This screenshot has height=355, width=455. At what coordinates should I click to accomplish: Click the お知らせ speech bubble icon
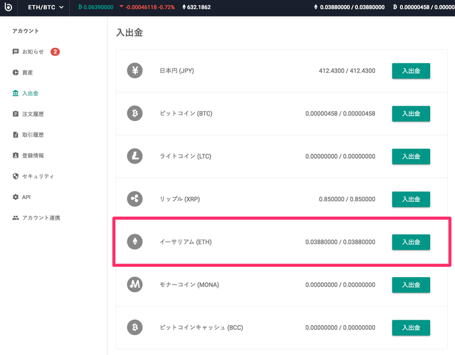pos(16,52)
